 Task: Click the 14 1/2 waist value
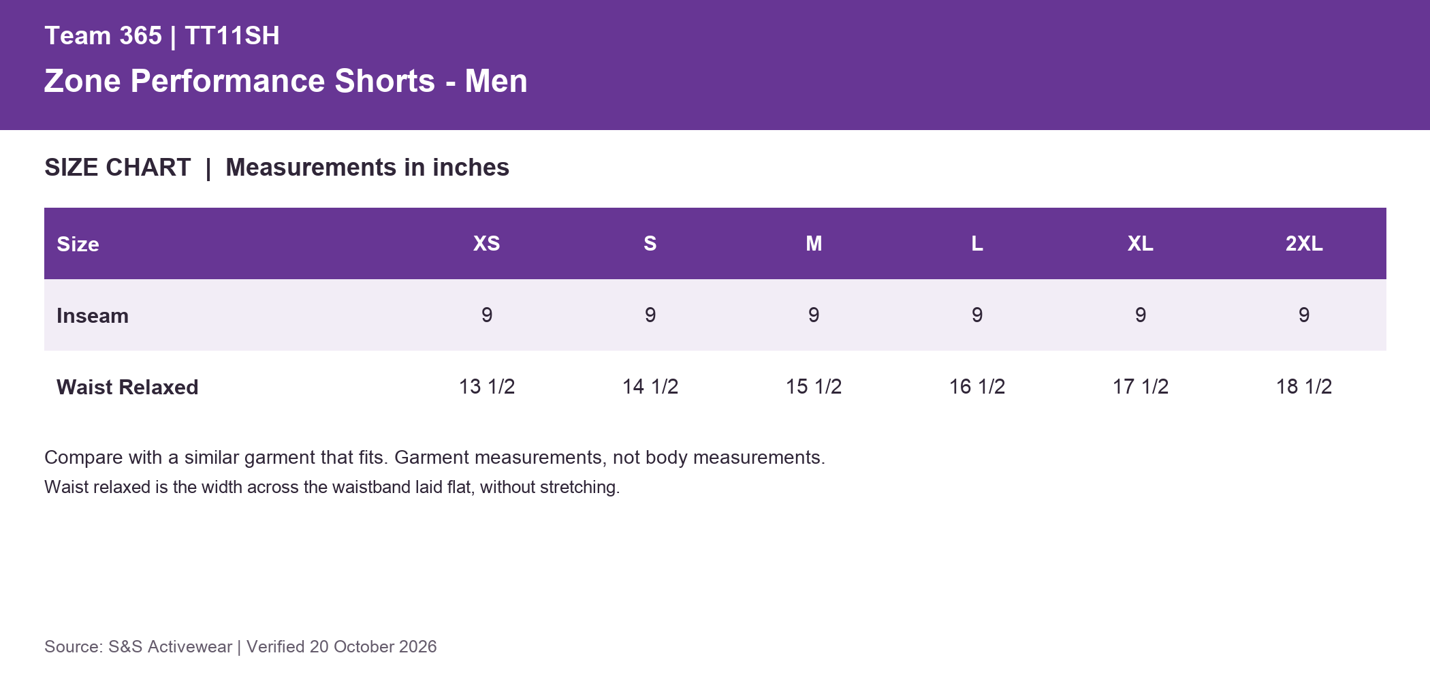click(650, 386)
